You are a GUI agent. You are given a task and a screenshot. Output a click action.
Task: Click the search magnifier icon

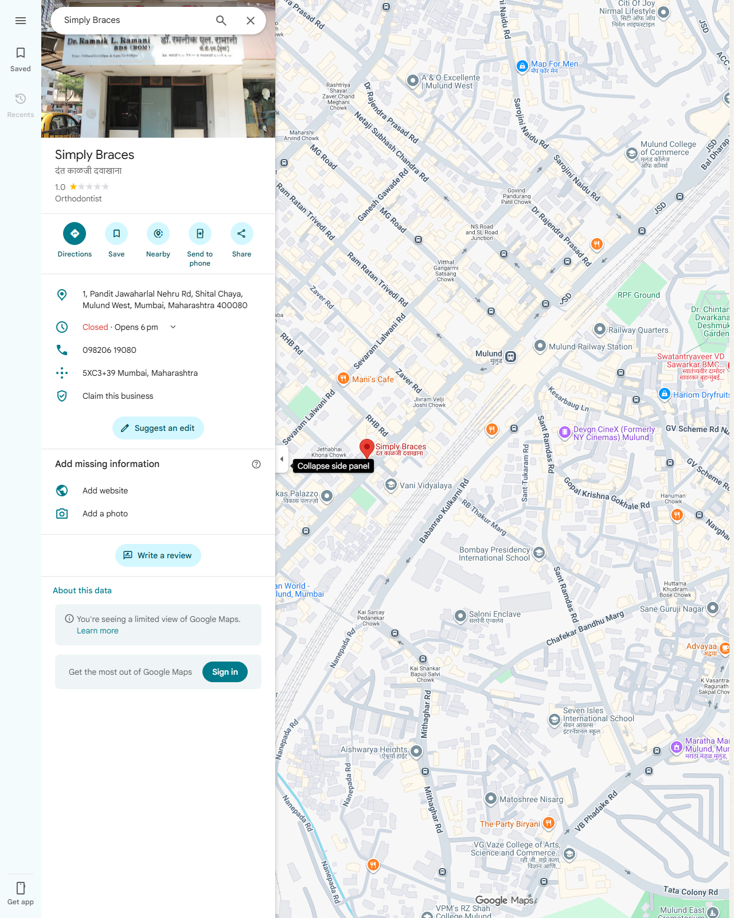[x=221, y=21]
